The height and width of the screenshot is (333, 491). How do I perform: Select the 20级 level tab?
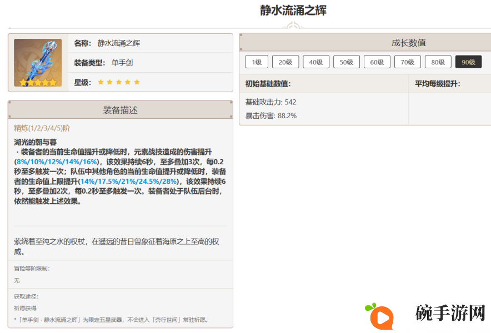click(285, 62)
